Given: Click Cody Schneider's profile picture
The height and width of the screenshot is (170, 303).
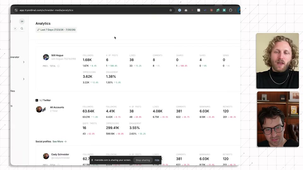Looking at the screenshot, I should click(x=46, y=156).
